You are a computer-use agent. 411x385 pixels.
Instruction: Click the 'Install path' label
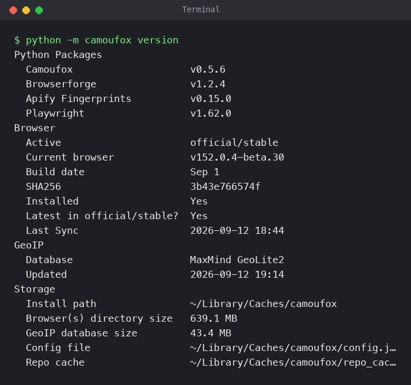(x=61, y=304)
